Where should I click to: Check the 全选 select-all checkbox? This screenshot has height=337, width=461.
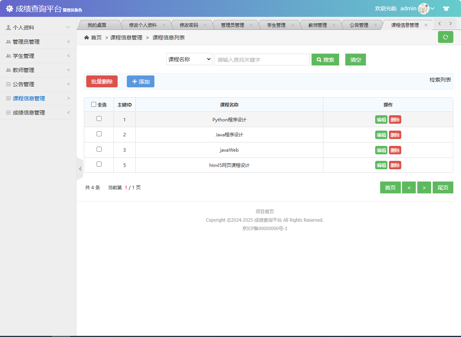click(x=94, y=104)
